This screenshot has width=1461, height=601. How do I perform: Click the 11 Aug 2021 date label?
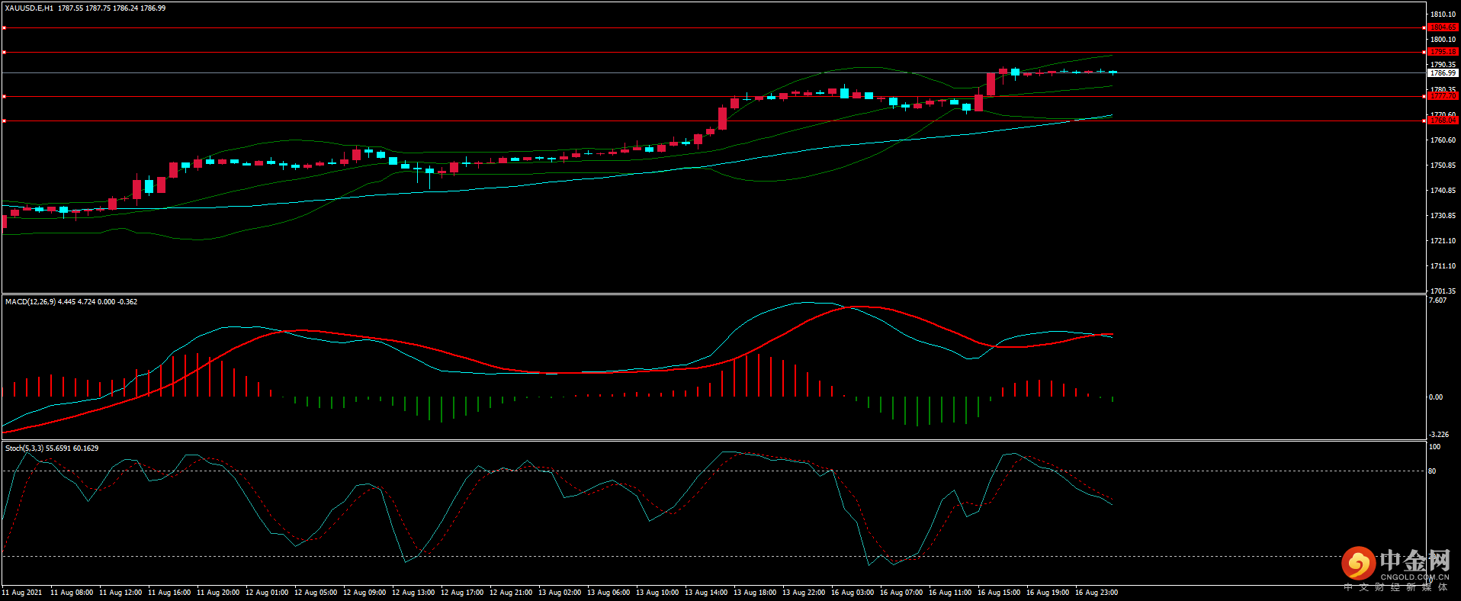click(x=22, y=593)
